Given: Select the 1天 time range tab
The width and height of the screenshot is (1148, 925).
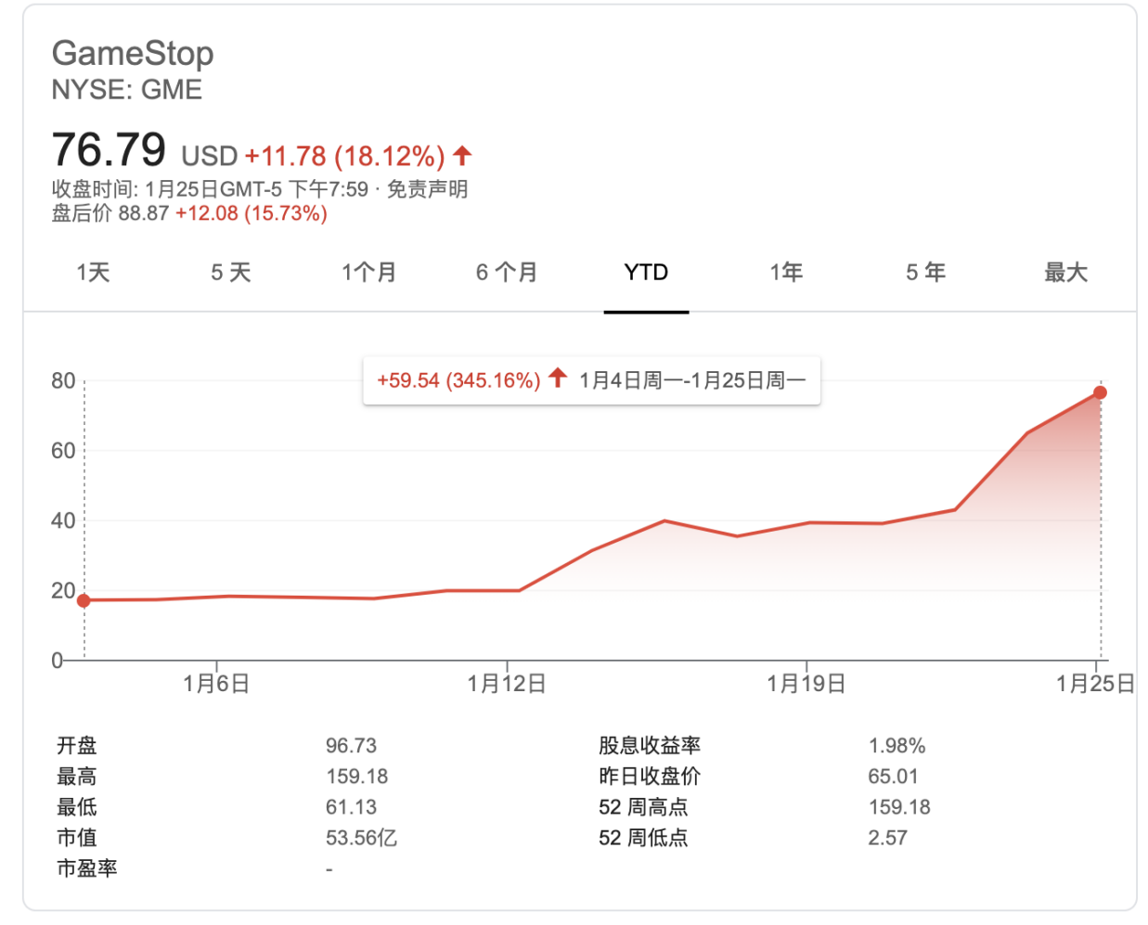Looking at the screenshot, I should point(93,272).
